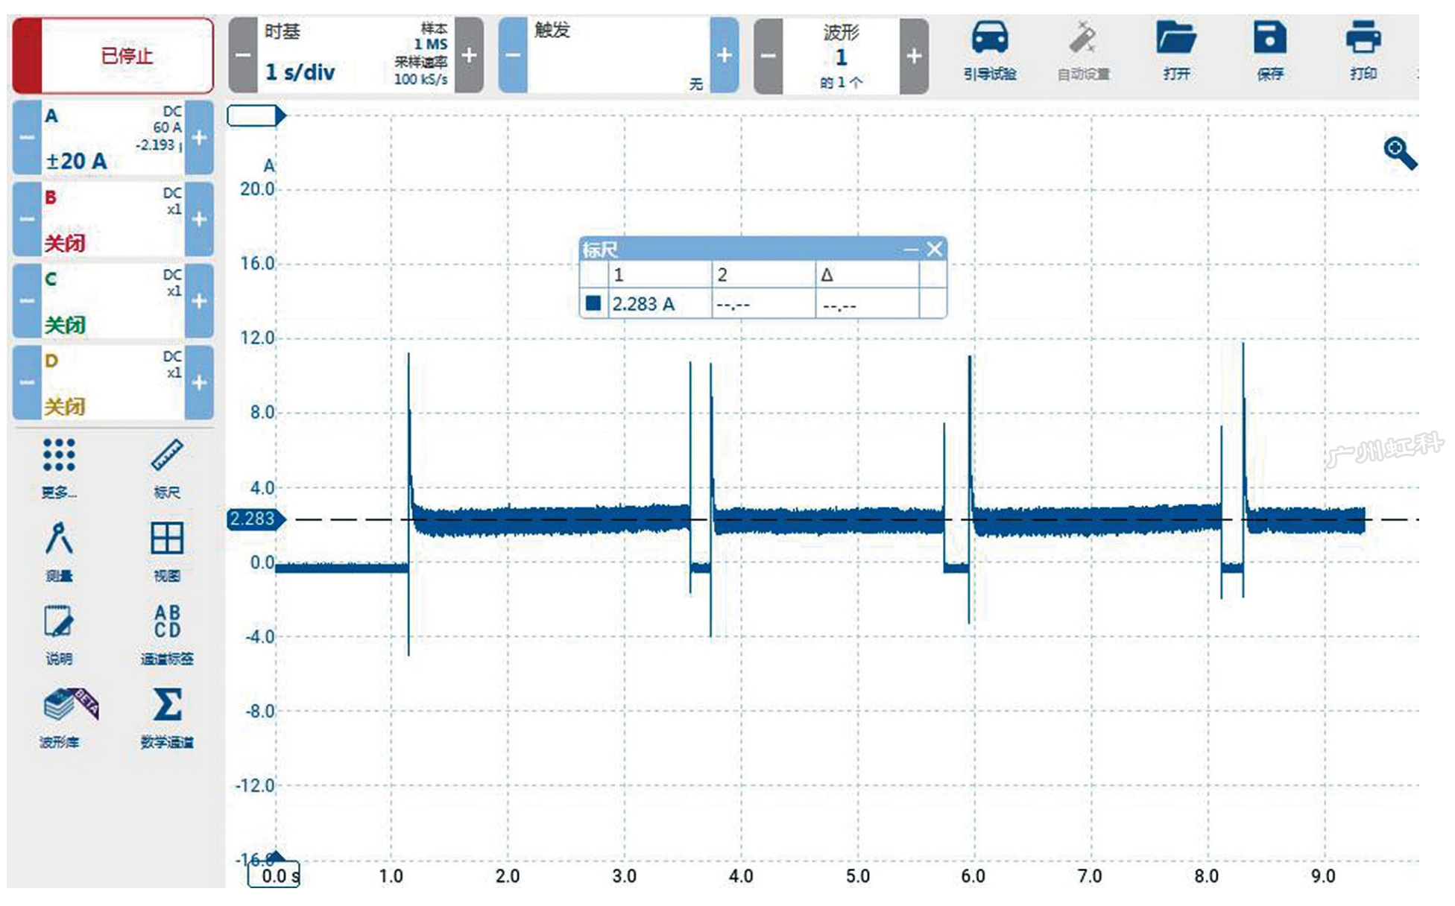Select the Rulers tool icon
The width and height of the screenshot is (1455, 906).
166,456
